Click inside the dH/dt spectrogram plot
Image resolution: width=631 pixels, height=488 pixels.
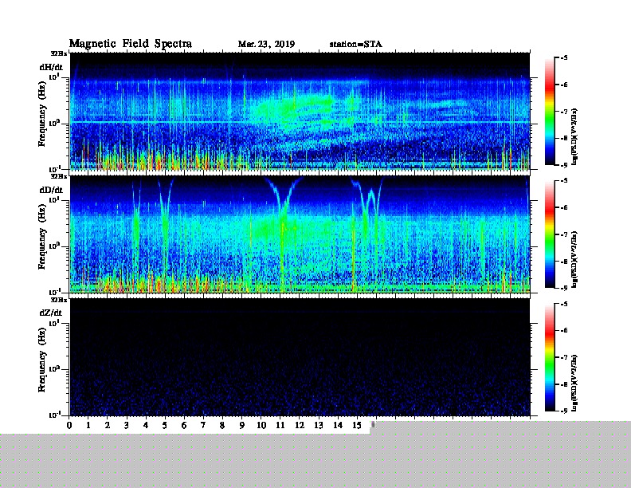(x=300, y=111)
